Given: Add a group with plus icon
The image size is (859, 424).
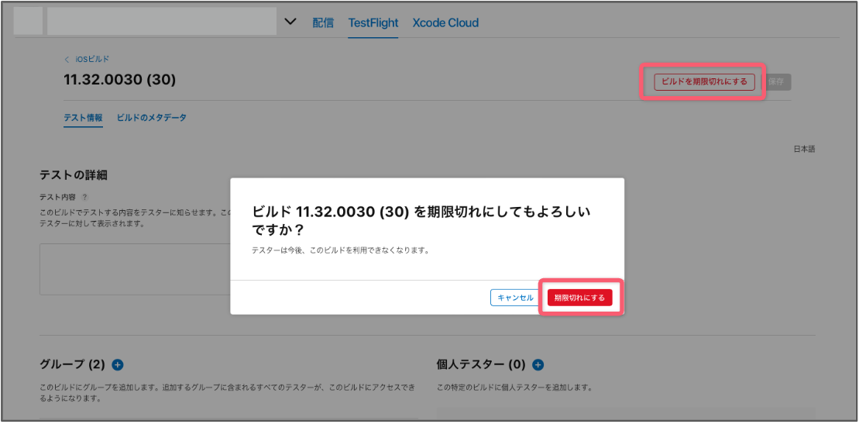Looking at the screenshot, I should pyautogui.click(x=118, y=364).
